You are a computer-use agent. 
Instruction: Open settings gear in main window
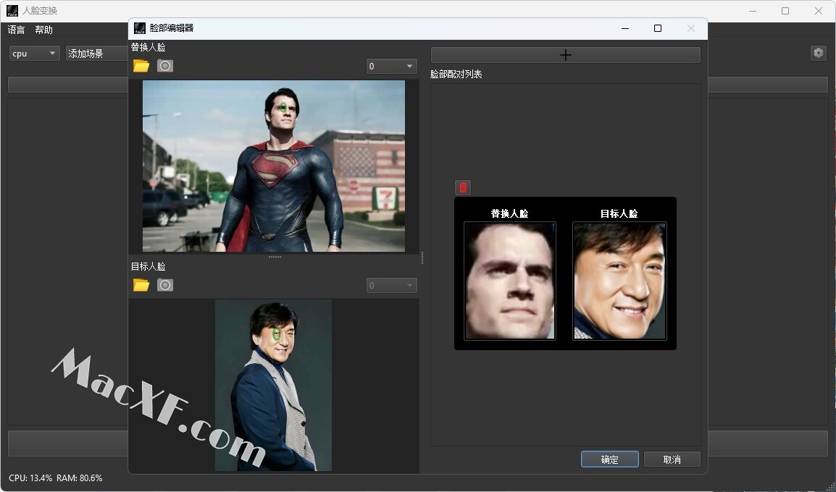[818, 53]
